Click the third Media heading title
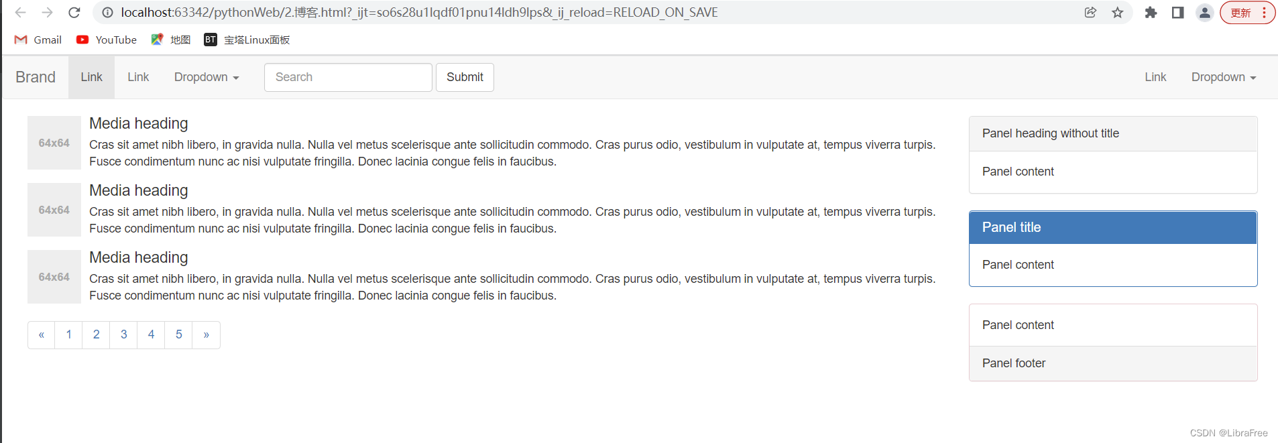 tap(139, 257)
